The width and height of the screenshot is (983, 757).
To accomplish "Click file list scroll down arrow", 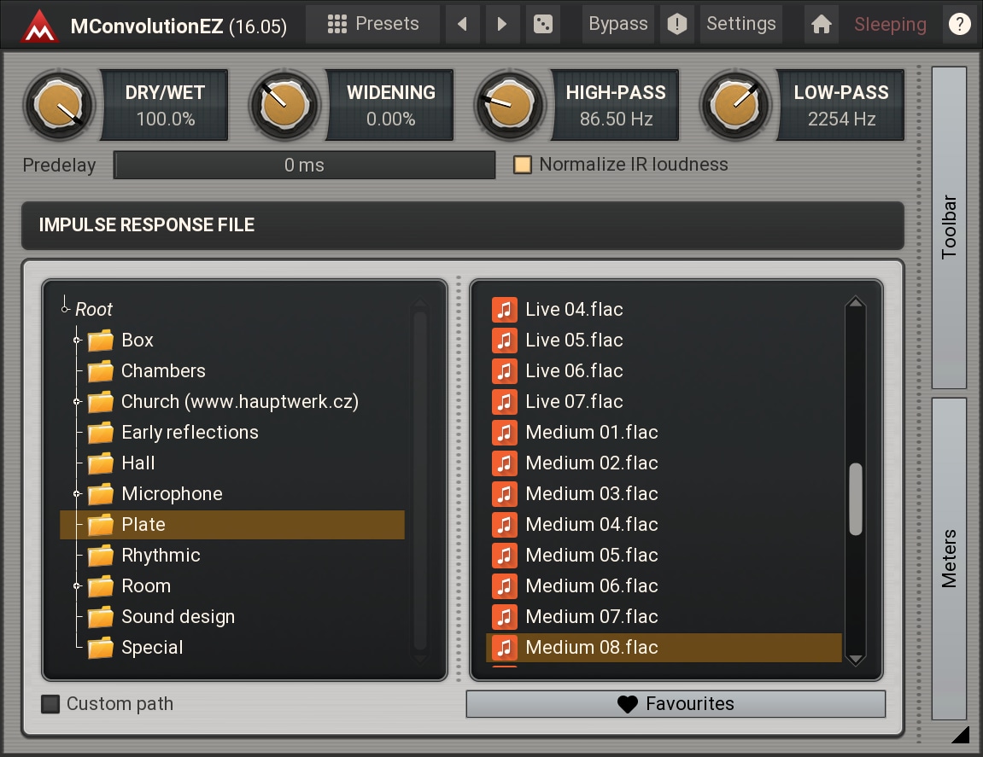I will [x=856, y=659].
